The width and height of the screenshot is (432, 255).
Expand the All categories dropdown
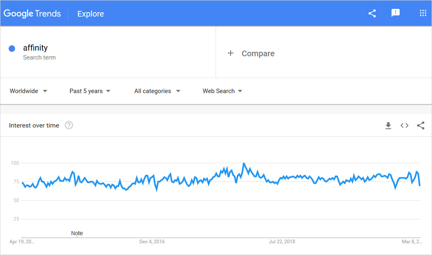tap(157, 91)
